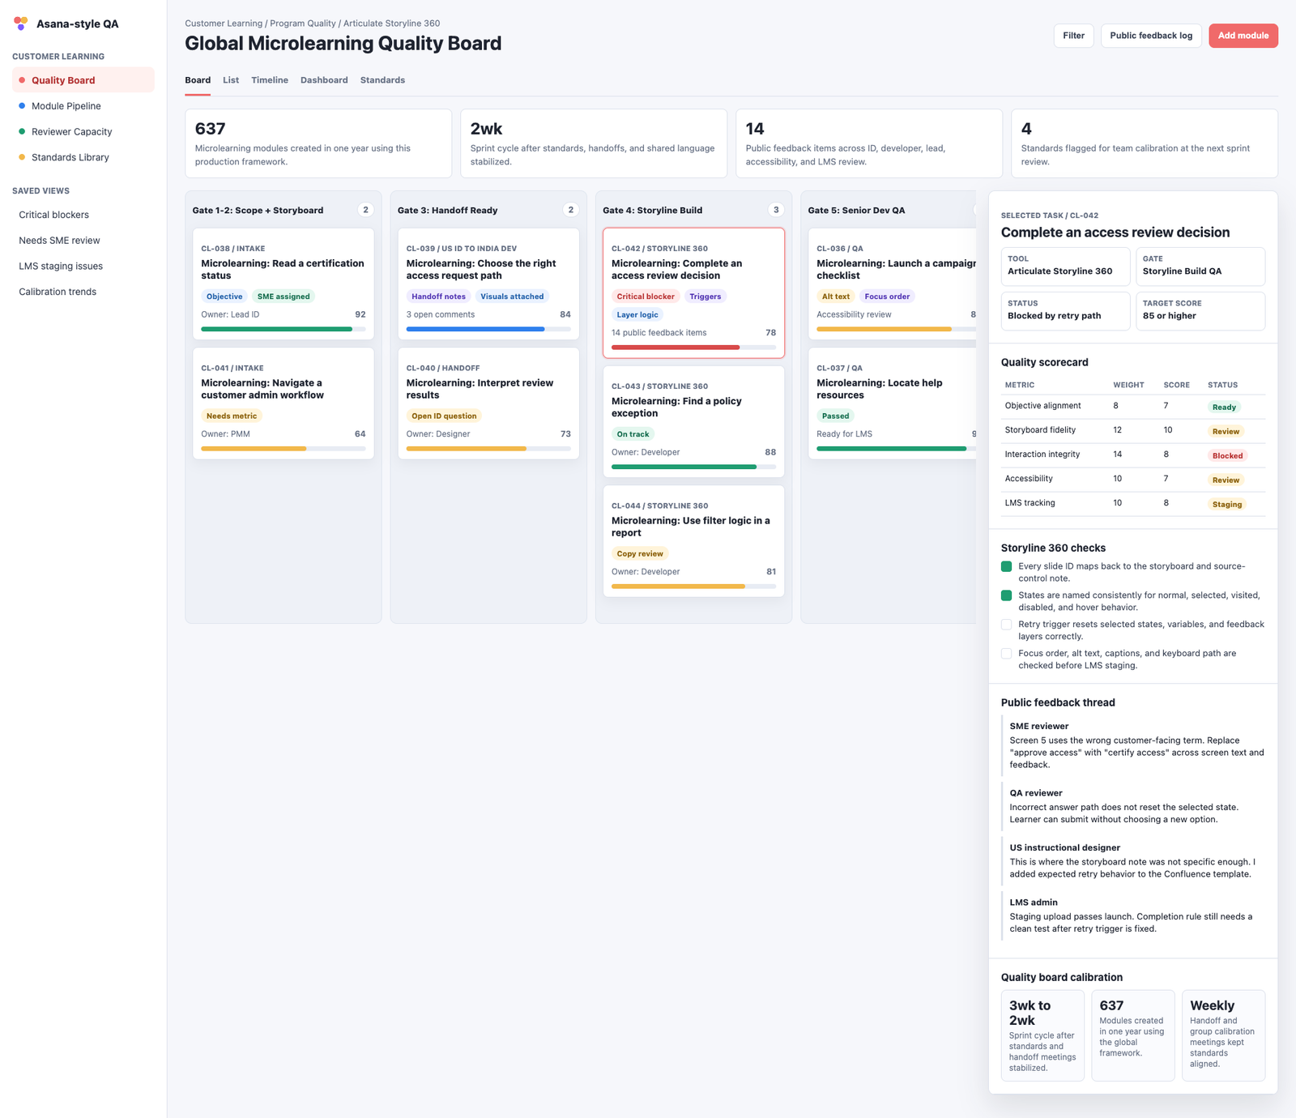Click the red dot beside Quality Board

pyautogui.click(x=22, y=80)
